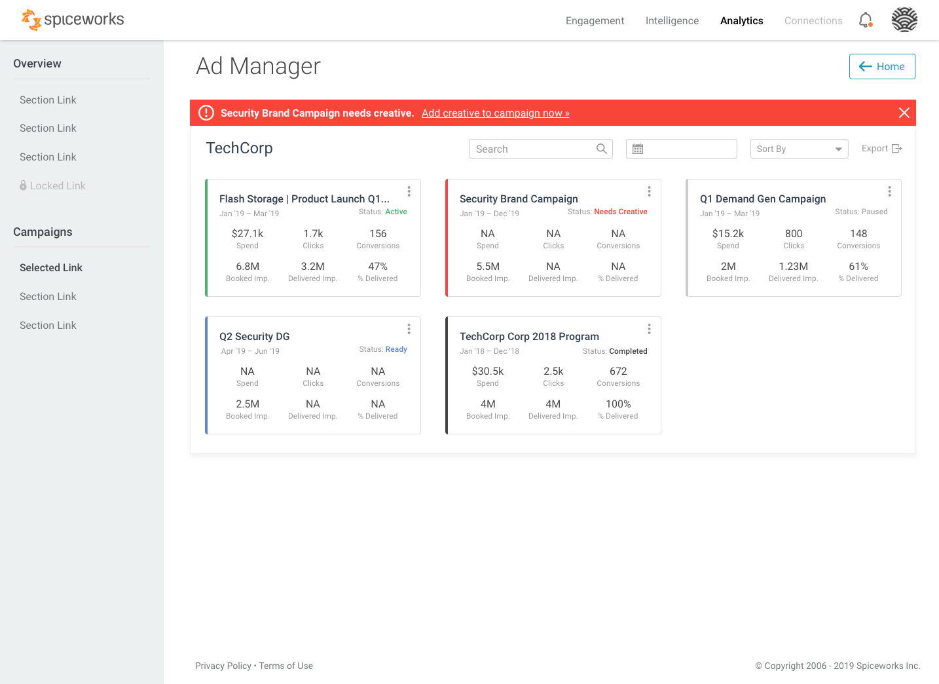The width and height of the screenshot is (939, 684).
Task: Click the Ready status label
Action: (x=396, y=349)
